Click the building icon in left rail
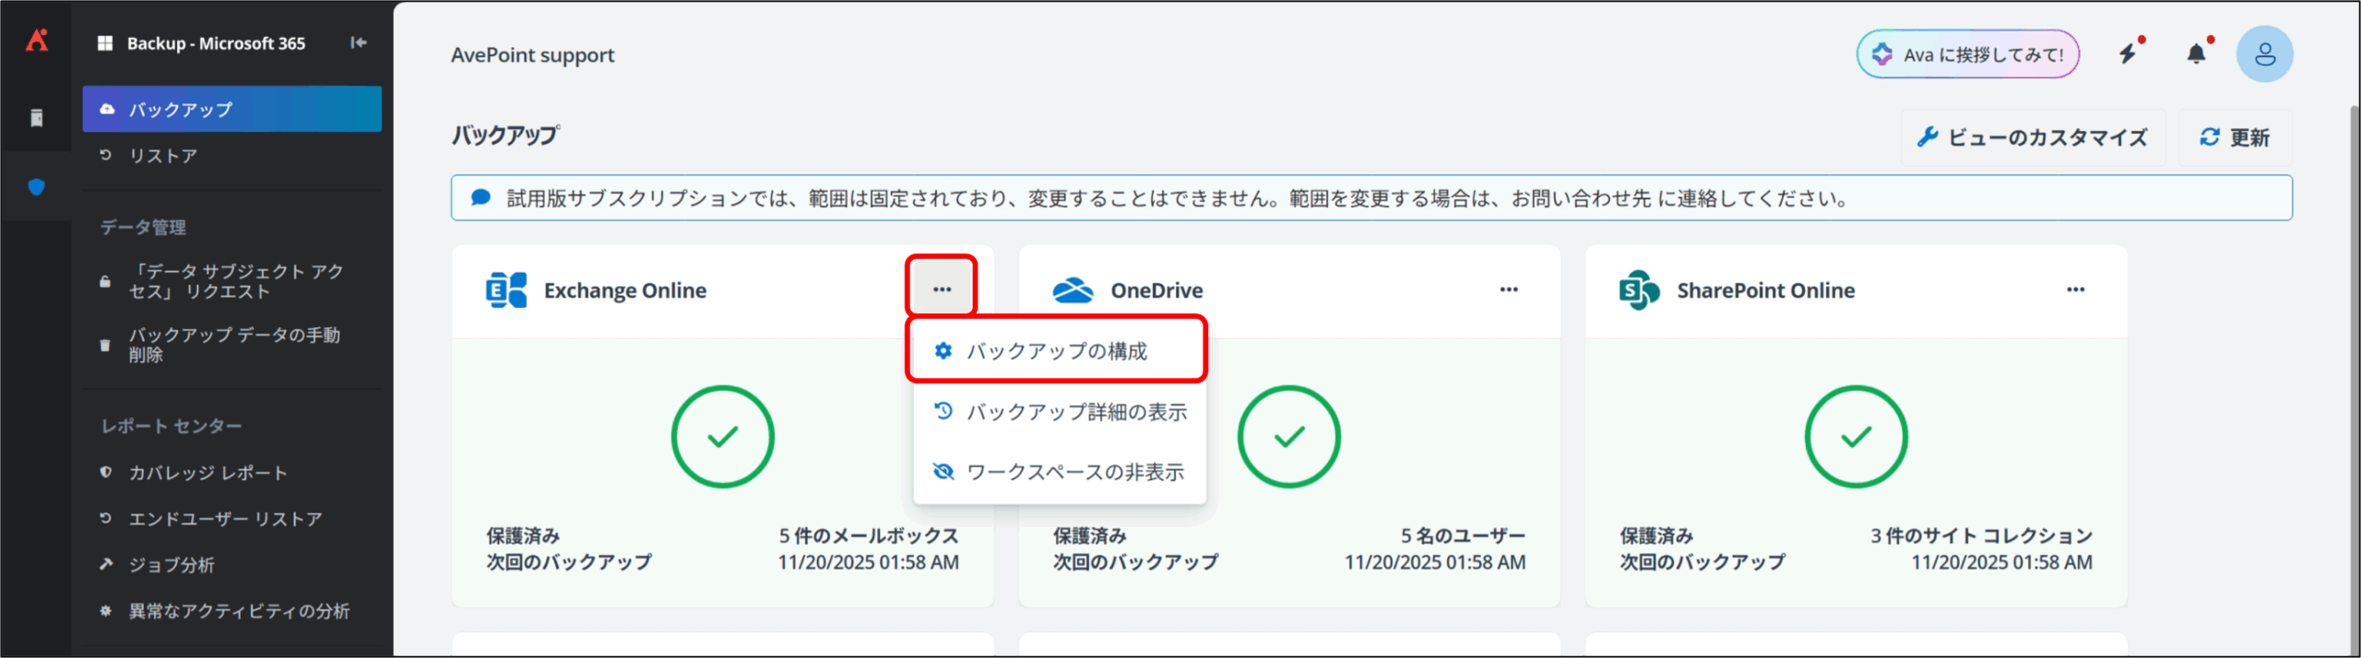 tap(37, 118)
